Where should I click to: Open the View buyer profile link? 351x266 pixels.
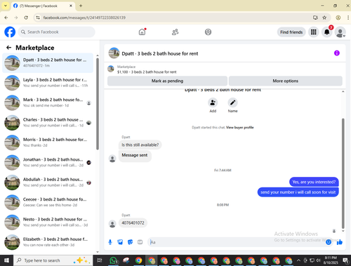click(x=240, y=128)
